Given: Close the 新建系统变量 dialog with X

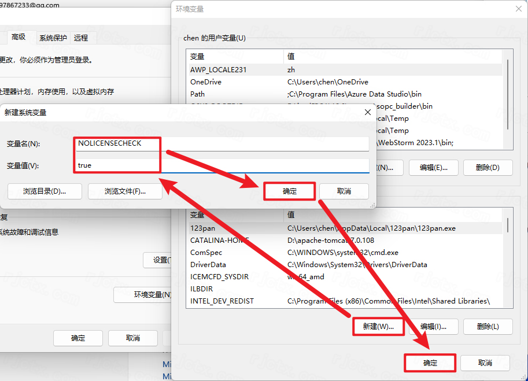Looking at the screenshot, I should pos(367,112).
